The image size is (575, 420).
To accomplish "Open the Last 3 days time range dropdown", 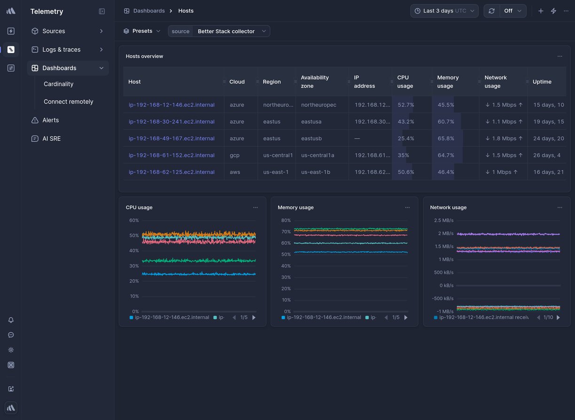I will (444, 11).
